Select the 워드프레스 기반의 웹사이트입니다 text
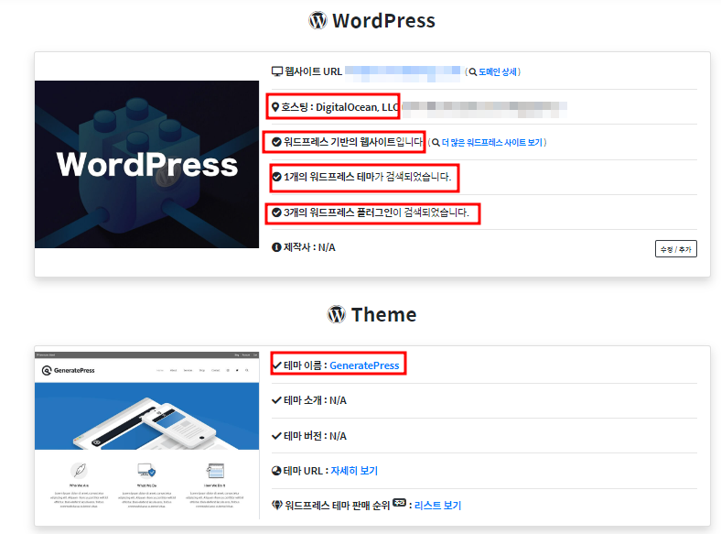This screenshot has width=721, height=534. 353,142
